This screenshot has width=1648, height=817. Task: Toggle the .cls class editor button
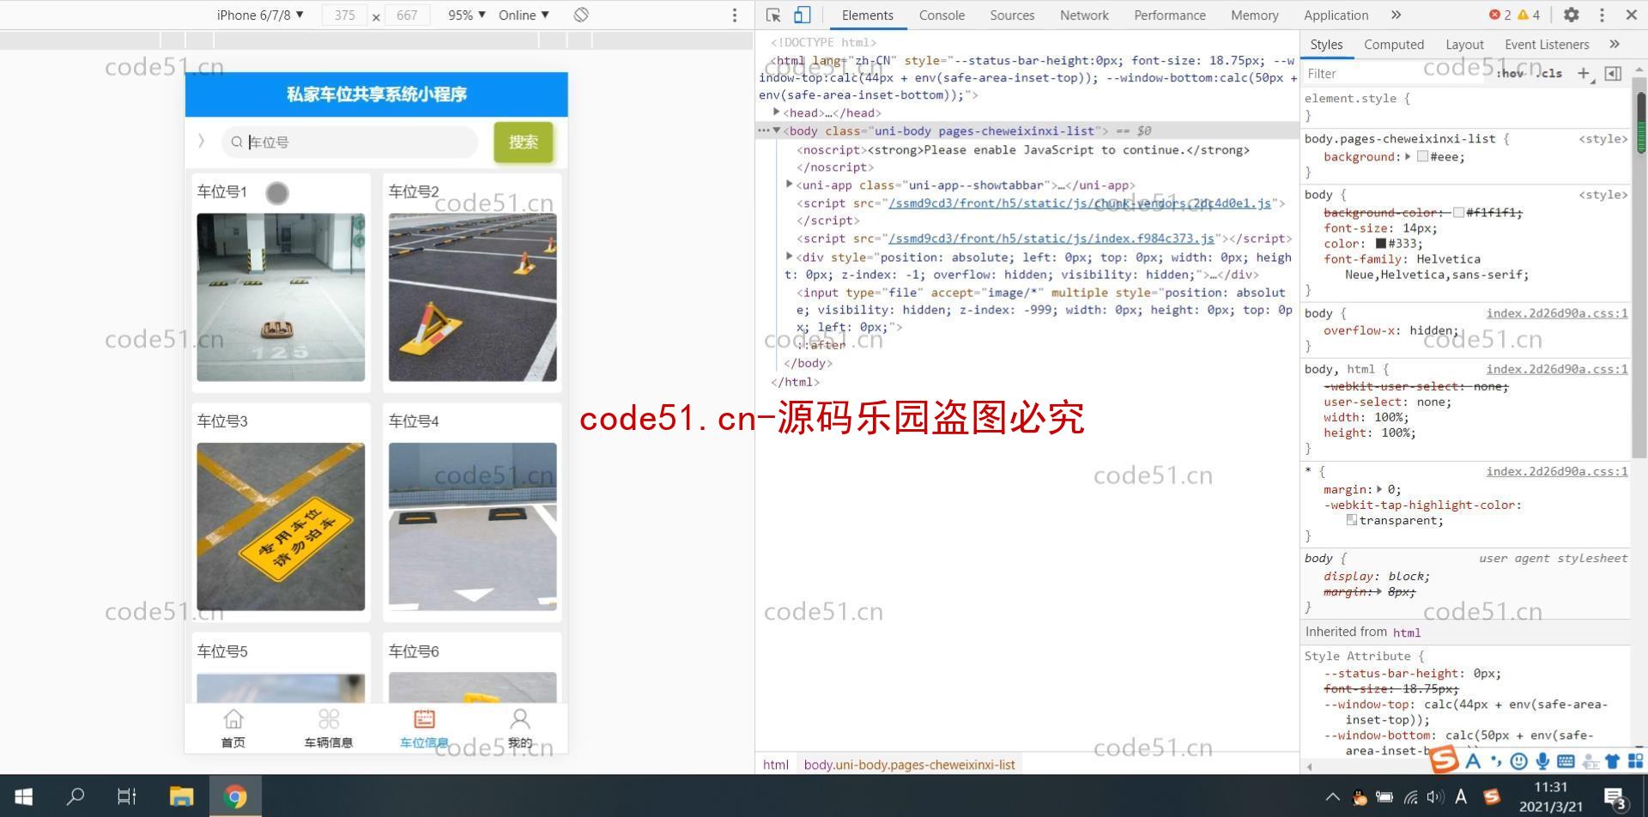point(1549,73)
